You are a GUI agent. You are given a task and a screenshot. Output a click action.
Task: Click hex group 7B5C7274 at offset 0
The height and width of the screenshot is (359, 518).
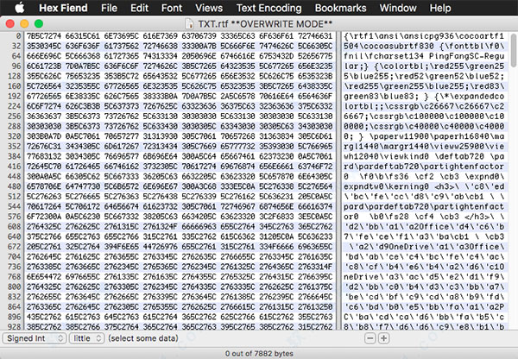click(44, 36)
